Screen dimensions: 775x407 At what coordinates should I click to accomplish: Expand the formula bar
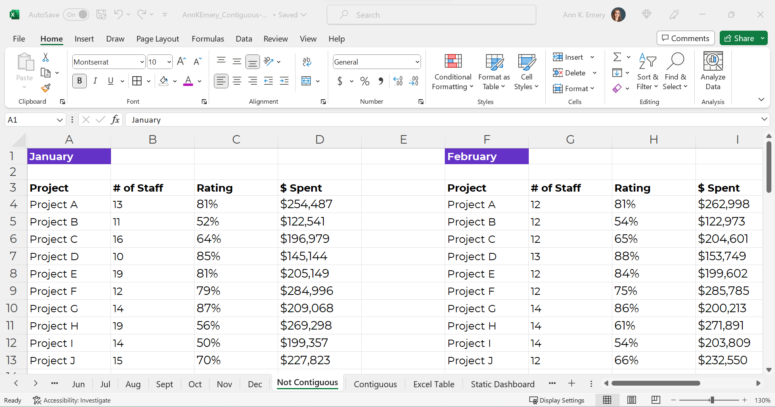tap(764, 119)
